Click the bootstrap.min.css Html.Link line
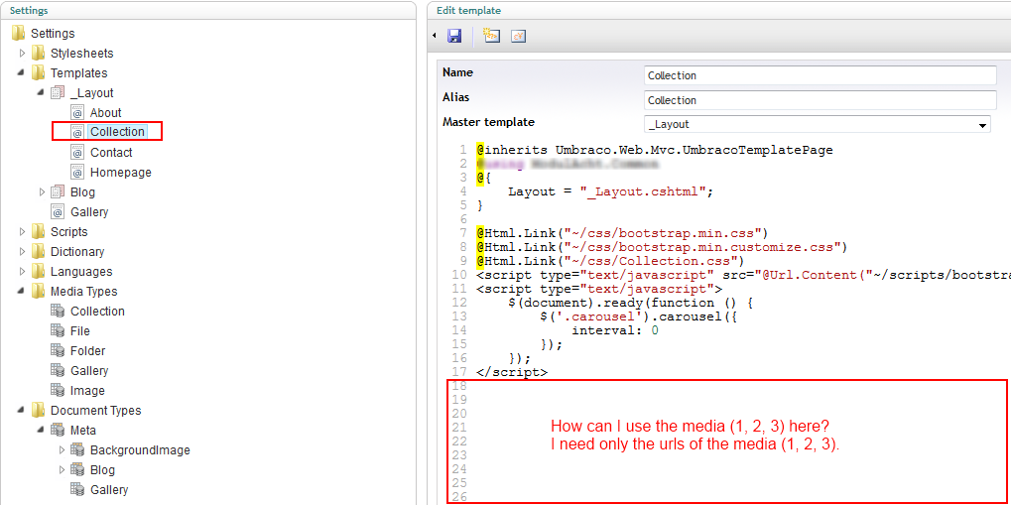 point(623,233)
